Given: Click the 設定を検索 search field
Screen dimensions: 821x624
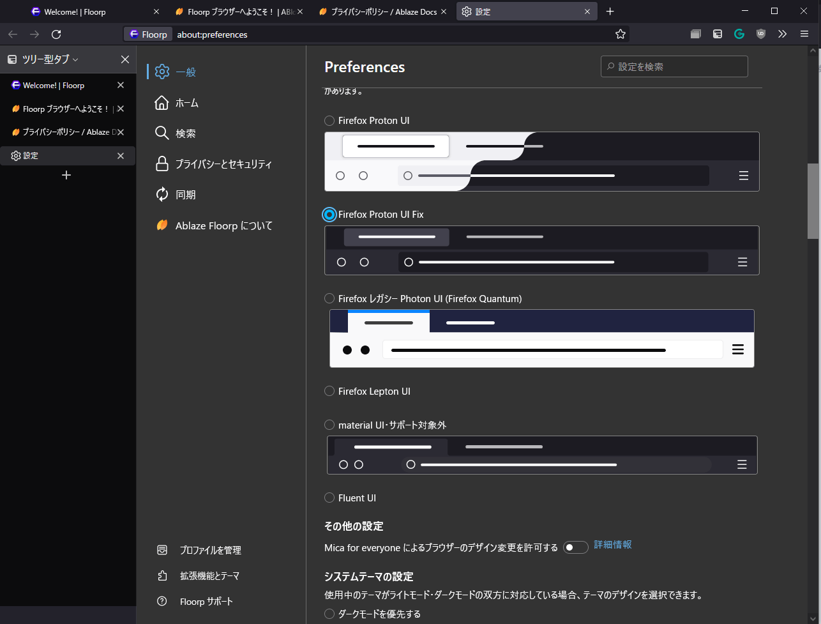Looking at the screenshot, I should coord(674,66).
